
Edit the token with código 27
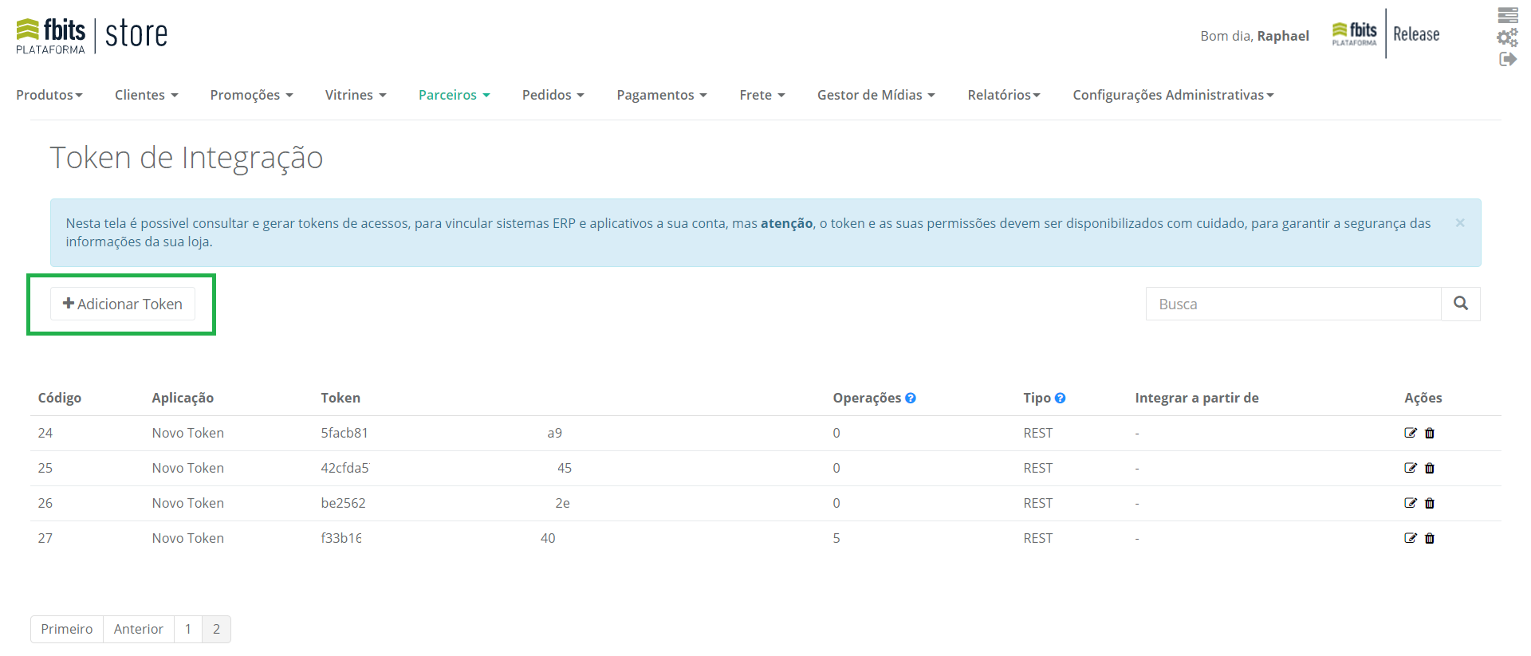pyautogui.click(x=1410, y=538)
